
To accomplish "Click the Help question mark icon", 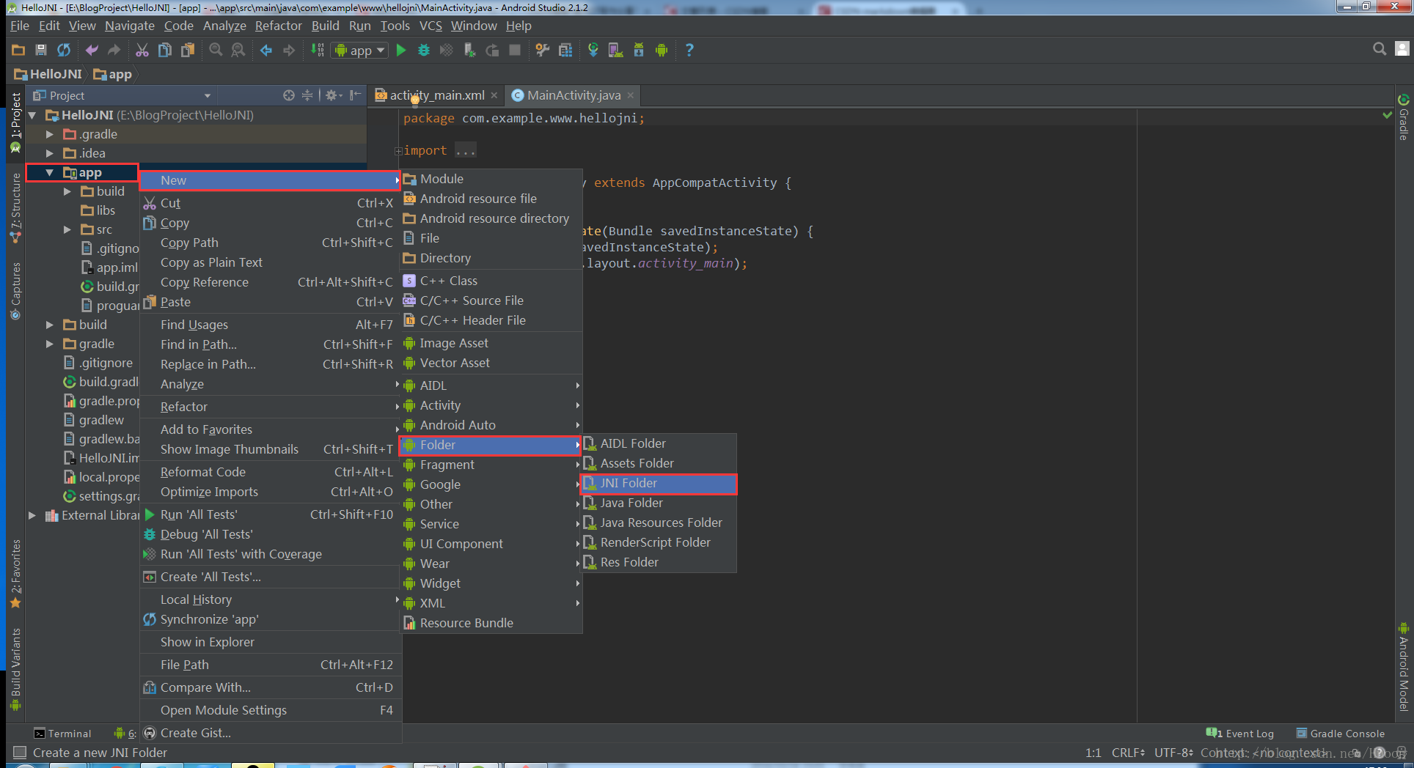I will [689, 50].
